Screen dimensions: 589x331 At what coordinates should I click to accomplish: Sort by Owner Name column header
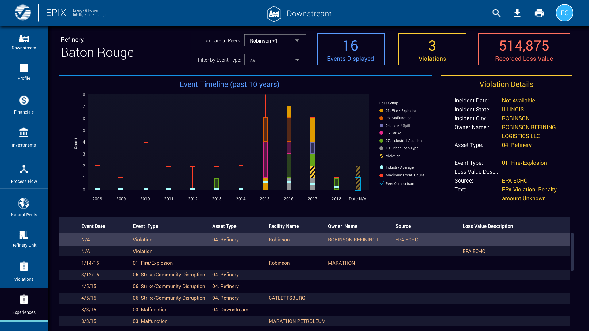(342, 226)
